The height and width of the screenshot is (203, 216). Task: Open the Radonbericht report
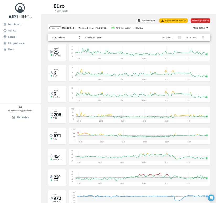(146, 21)
